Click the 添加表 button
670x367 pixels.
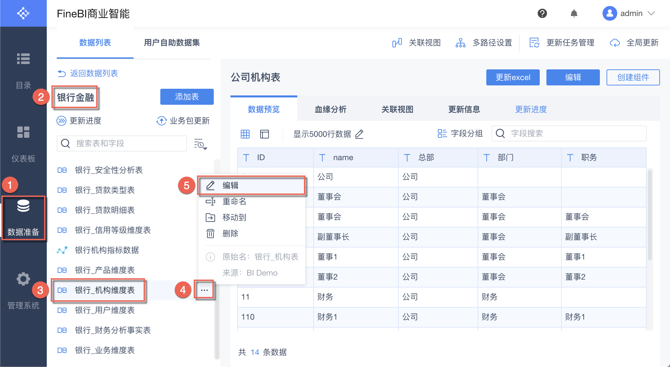coord(187,97)
